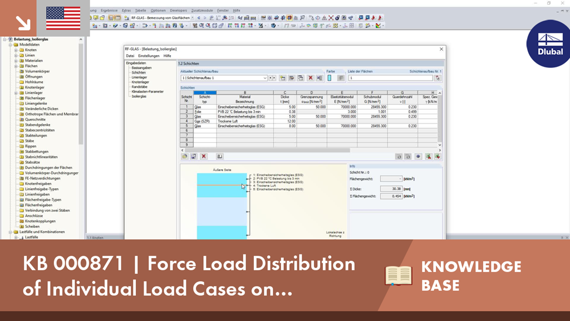Select 'Gas (SZR)' layer type cell
The height and width of the screenshot is (321, 570).
205,121
